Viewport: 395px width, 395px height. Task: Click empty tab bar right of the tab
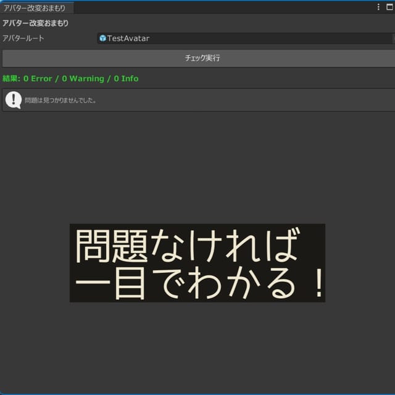tap(222, 8)
